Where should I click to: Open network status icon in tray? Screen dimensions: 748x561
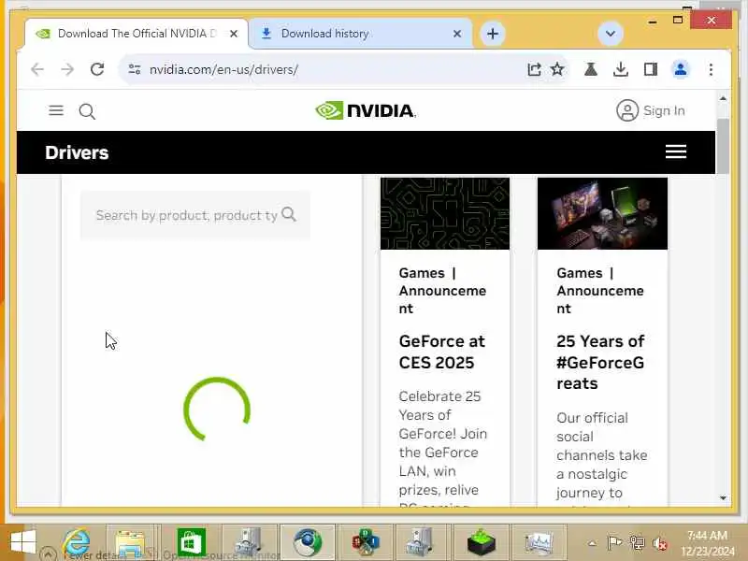(637, 543)
